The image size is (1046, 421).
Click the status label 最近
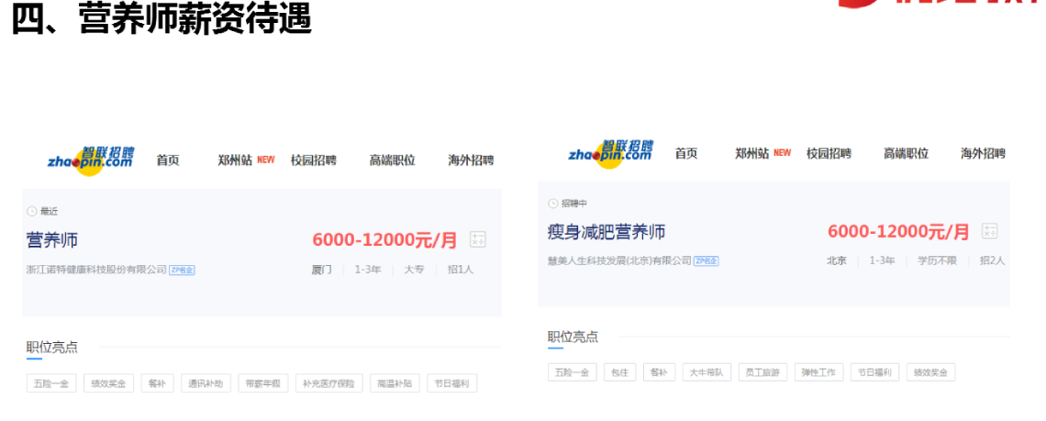pos(50,212)
